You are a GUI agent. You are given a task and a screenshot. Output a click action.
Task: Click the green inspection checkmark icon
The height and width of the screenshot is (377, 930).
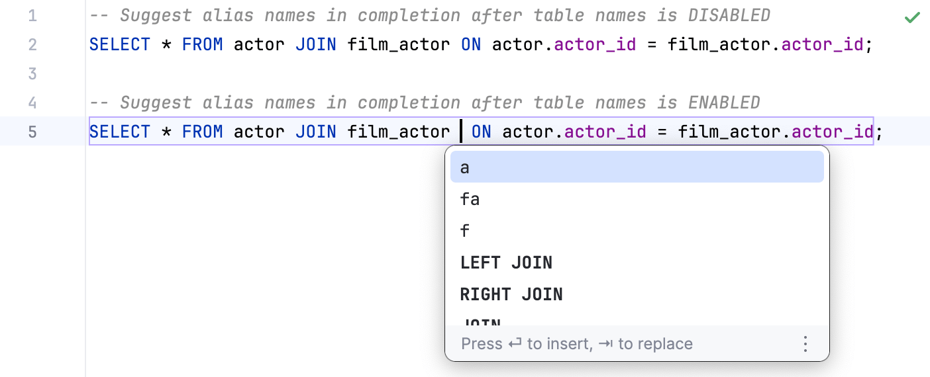pyautogui.click(x=912, y=18)
